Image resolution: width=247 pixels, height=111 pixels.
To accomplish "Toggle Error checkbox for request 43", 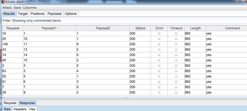I will point(159,50).
